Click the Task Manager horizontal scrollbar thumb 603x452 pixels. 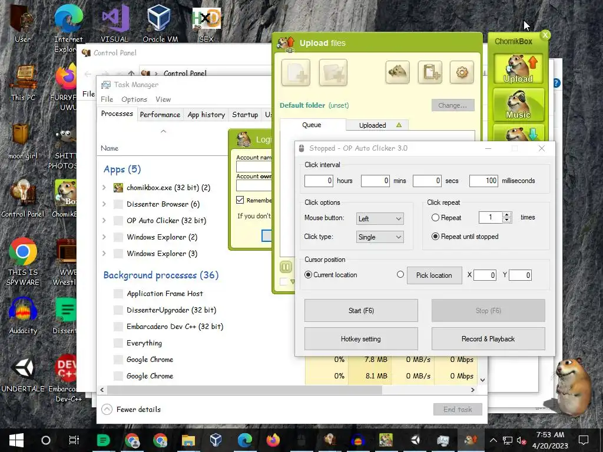(244, 390)
